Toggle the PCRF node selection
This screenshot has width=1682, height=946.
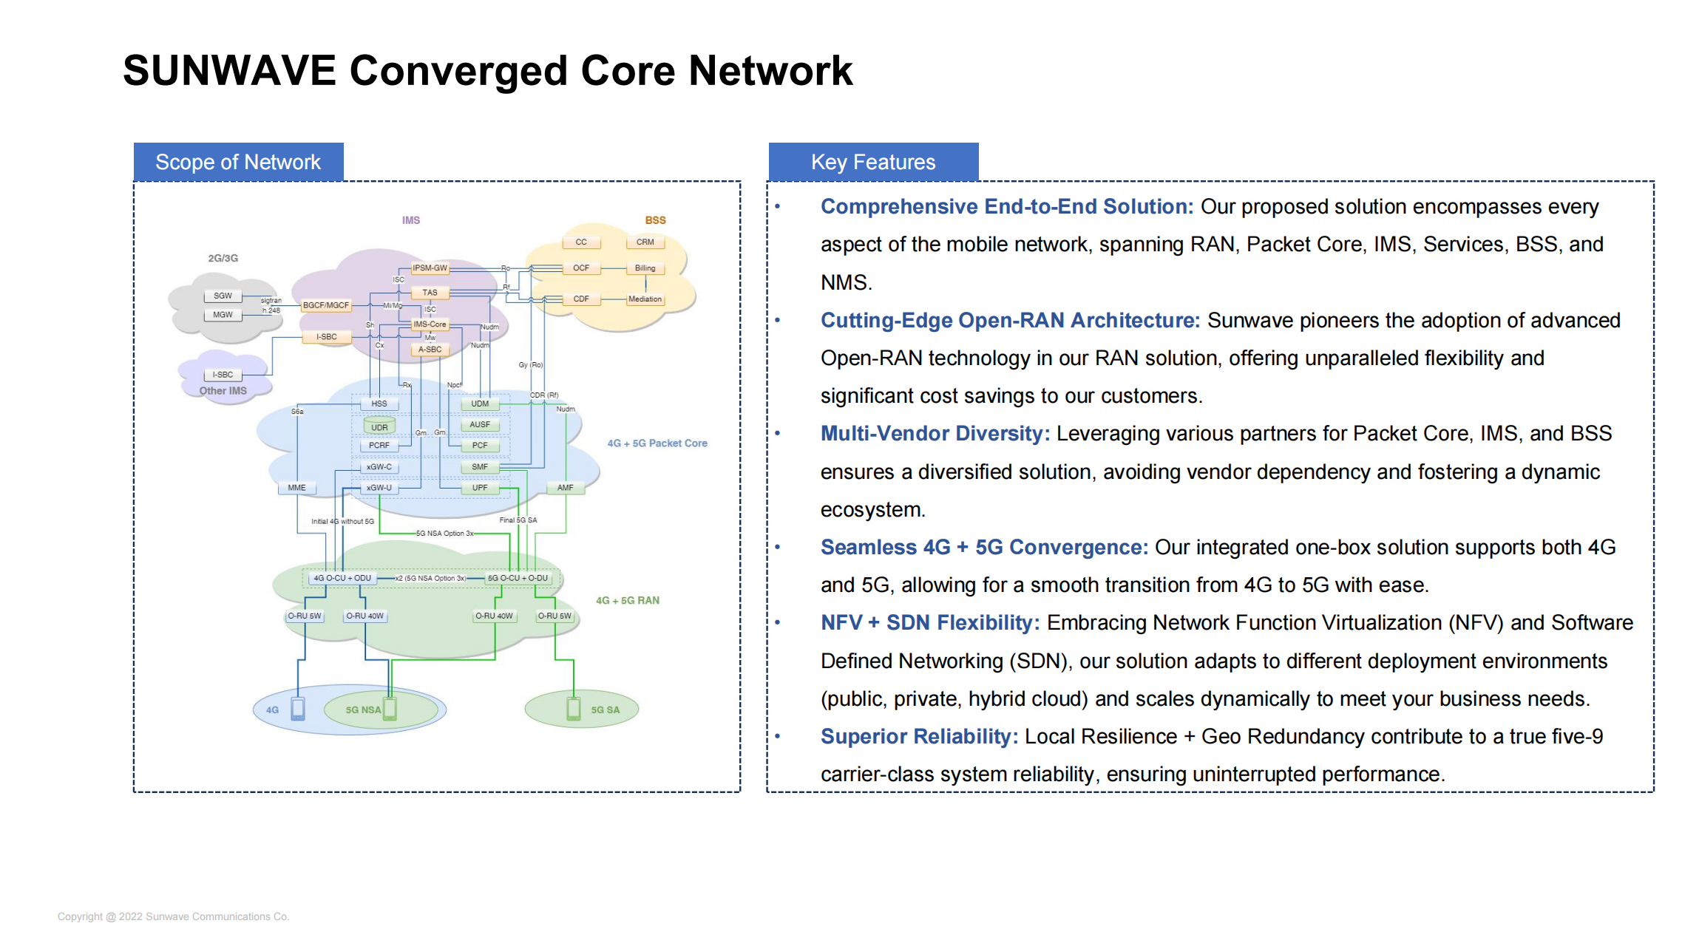tap(379, 445)
